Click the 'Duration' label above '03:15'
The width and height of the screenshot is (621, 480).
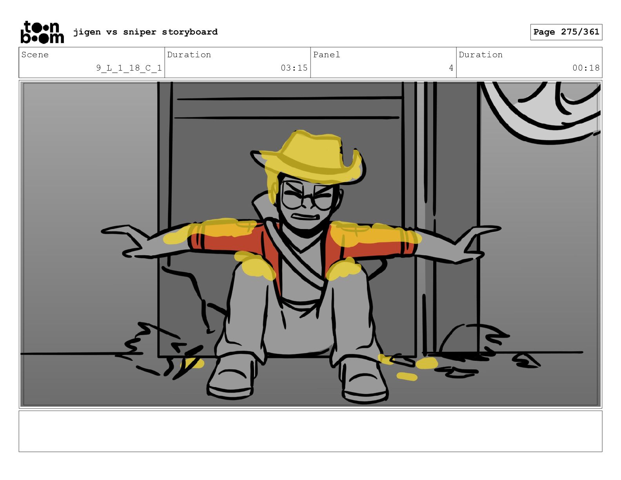(189, 55)
